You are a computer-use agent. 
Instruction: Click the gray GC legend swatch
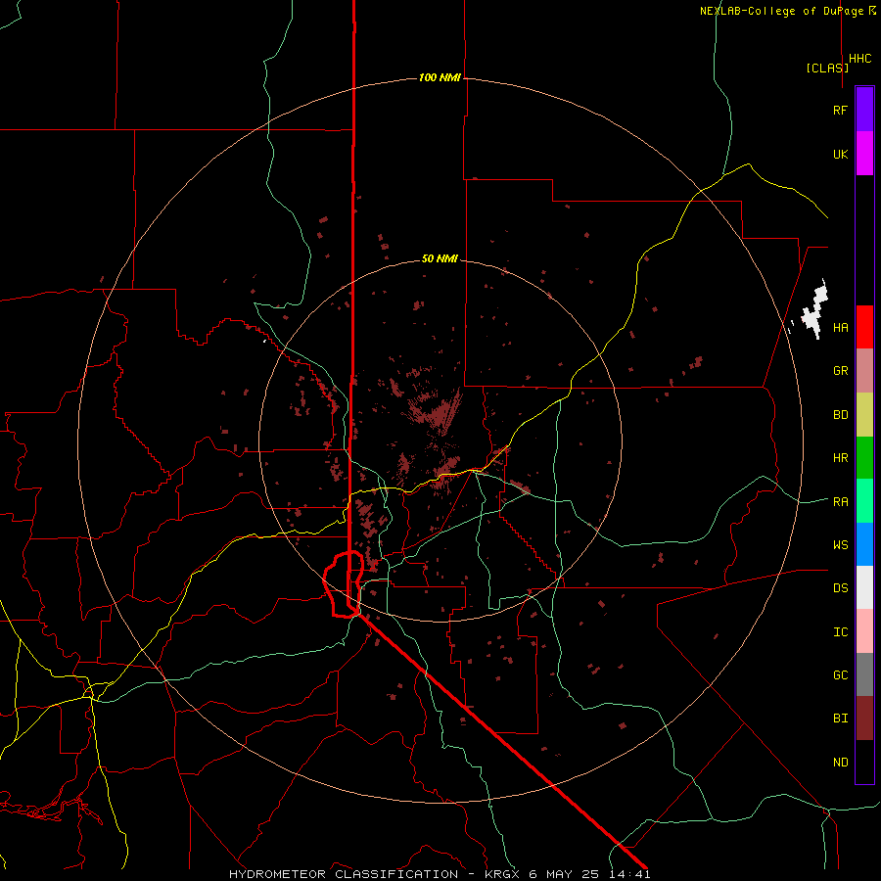[x=864, y=674]
